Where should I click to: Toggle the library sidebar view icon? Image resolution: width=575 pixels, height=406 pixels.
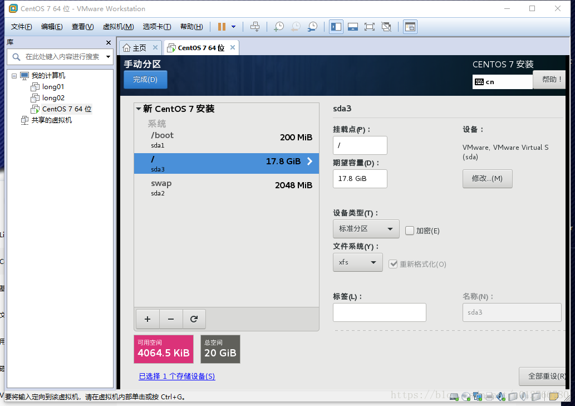click(x=336, y=27)
